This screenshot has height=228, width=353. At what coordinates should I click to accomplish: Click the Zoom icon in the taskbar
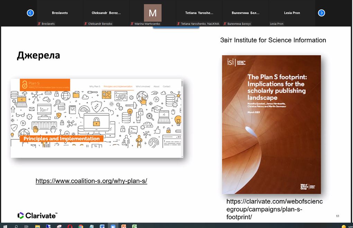(113, 226)
